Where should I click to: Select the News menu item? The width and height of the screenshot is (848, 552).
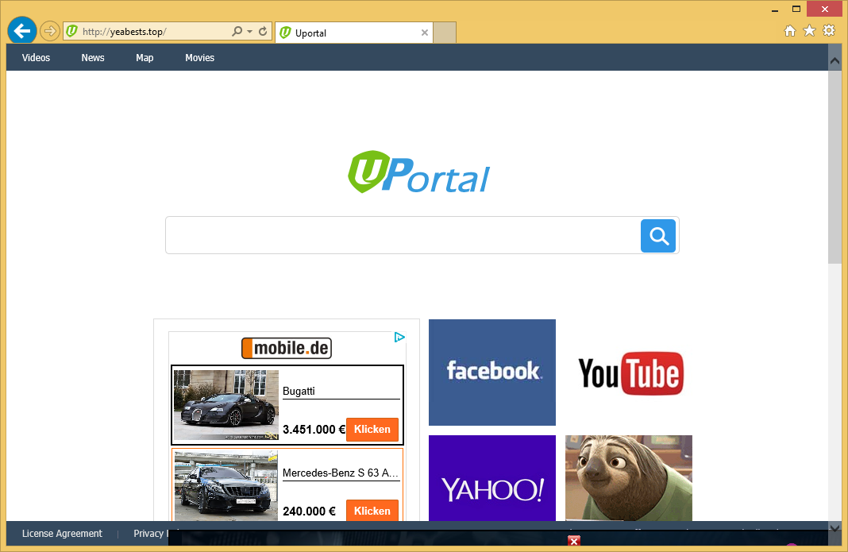click(93, 58)
